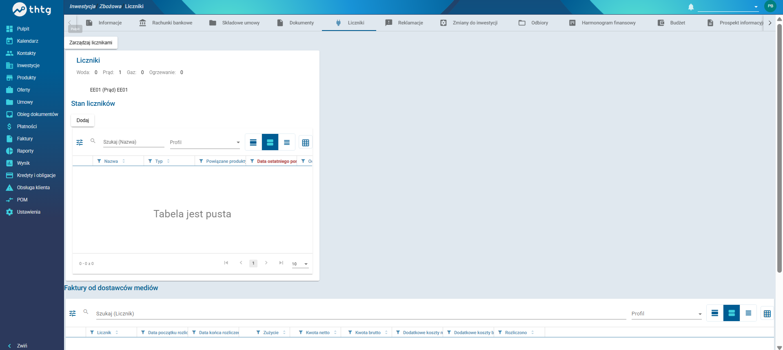The image size is (783, 350).
Task: Click filter settings icon in Faktury od dostawców section
Action: [x=73, y=313]
